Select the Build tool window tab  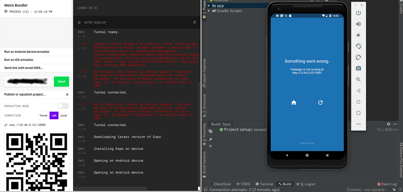pos(285,184)
